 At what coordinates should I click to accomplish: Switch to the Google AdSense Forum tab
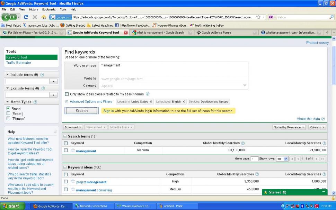(x=226, y=33)
